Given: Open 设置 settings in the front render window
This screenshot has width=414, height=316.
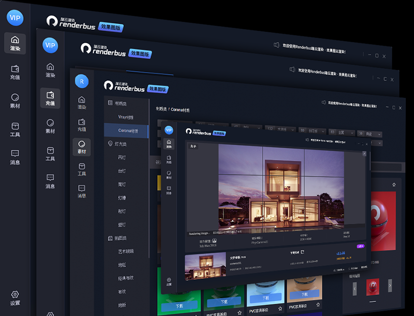Looking at the screenshot, I should point(169,282).
